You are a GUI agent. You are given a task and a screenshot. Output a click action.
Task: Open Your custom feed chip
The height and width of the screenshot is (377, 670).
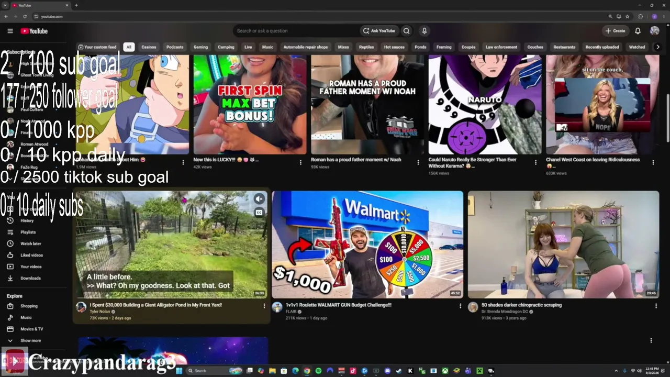pos(97,47)
